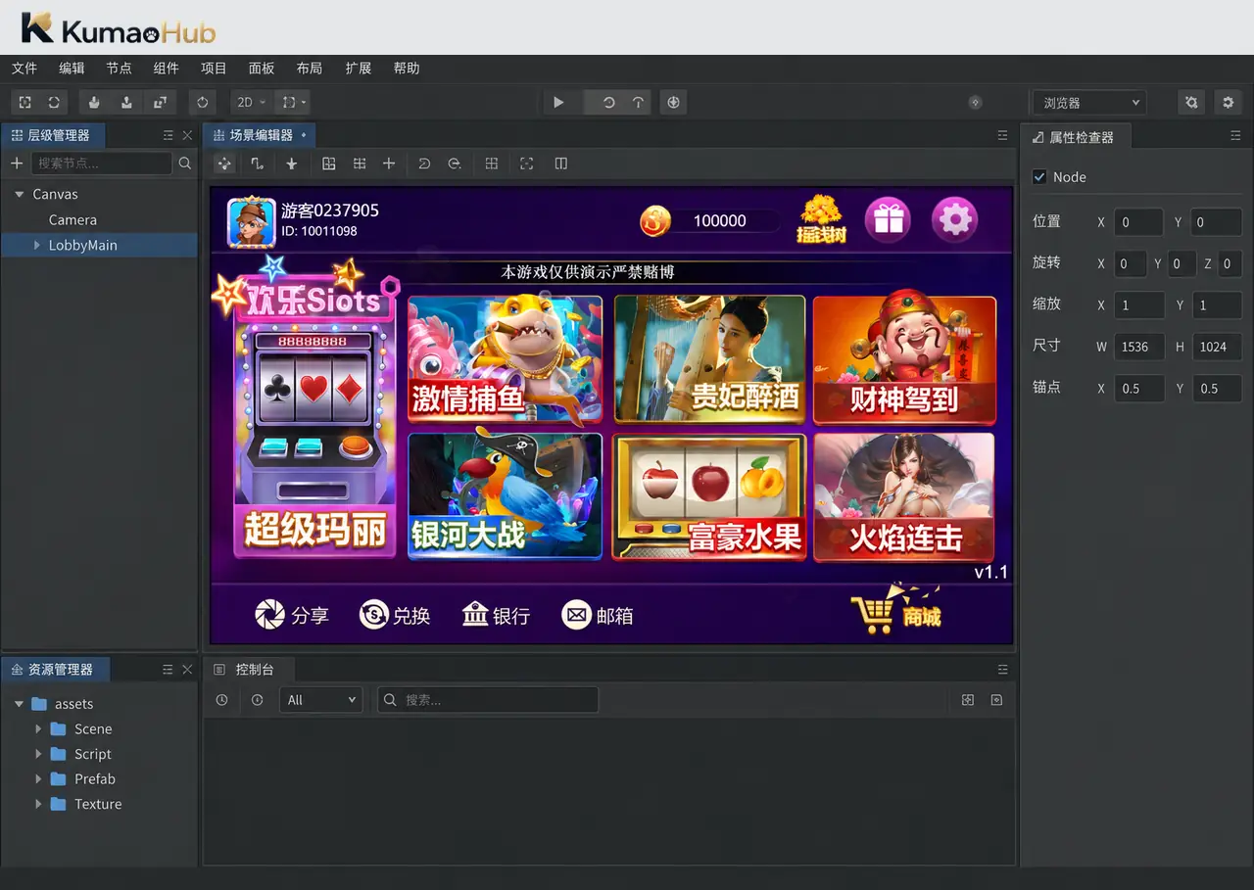The height and width of the screenshot is (890, 1254).
Task: Click the console 搜索 input field
Action: click(x=488, y=700)
